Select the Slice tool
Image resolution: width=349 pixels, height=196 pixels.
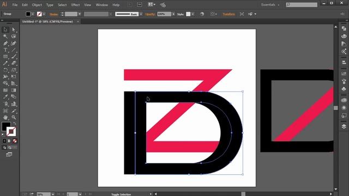click(14, 111)
